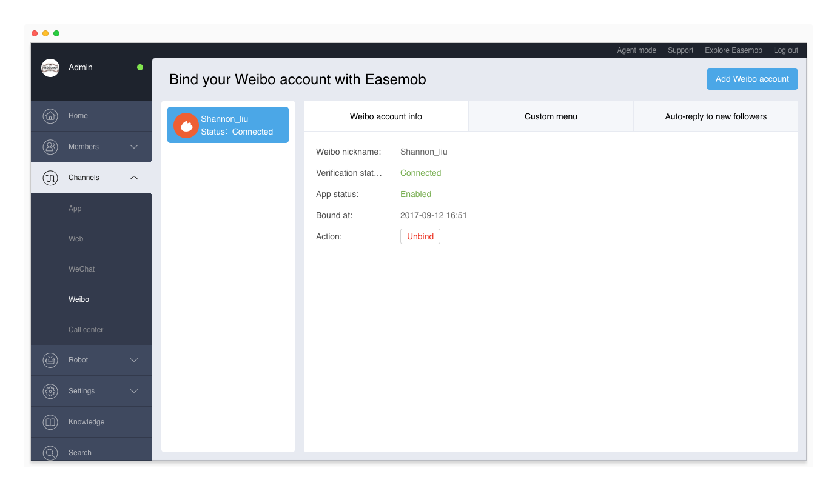Screen dimensions: 837x491
Task: Click the Knowledge book icon
Action: (50, 422)
